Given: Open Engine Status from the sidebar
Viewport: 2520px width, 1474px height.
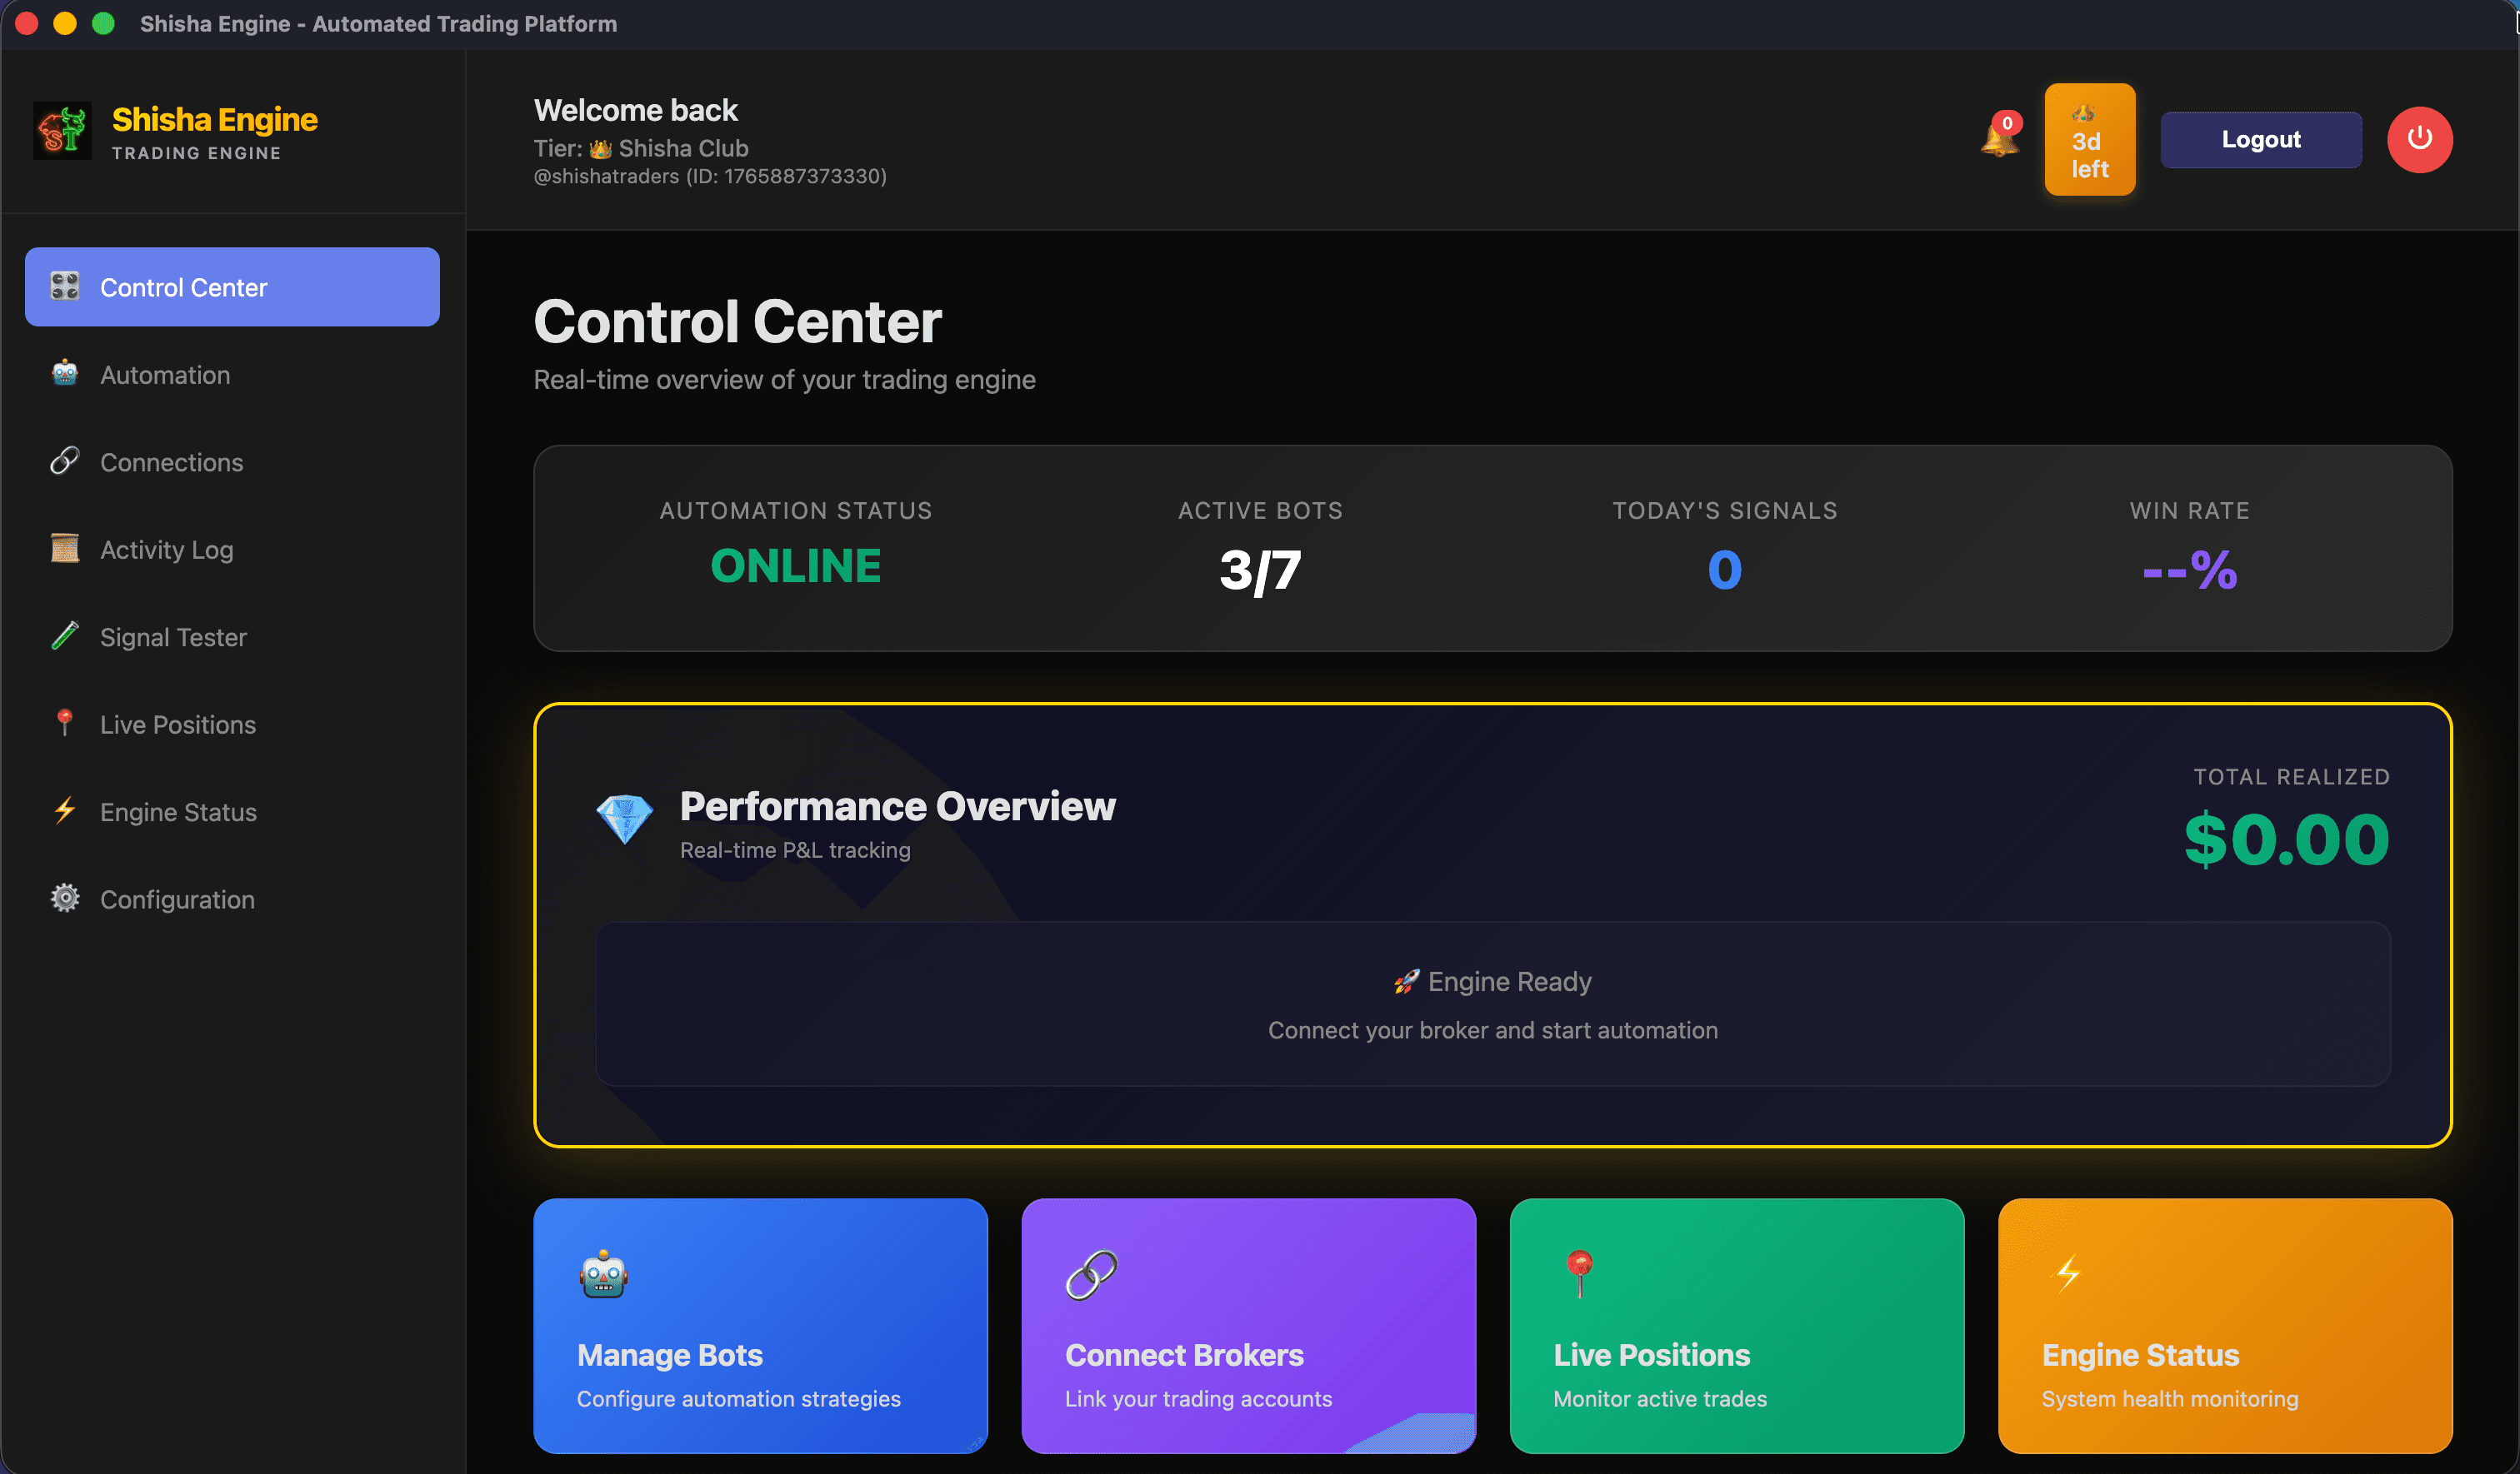Looking at the screenshot, I should click(x=178, y=811).
